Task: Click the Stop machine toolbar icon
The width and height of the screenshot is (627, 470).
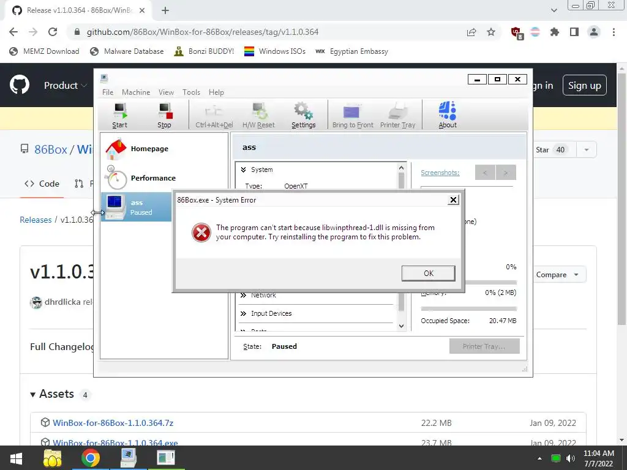Action: [164, 115]
